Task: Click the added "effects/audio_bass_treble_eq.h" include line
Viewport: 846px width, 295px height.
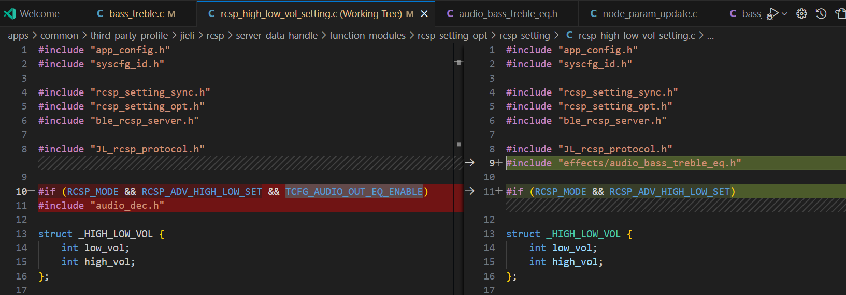Action: [623, 163]
